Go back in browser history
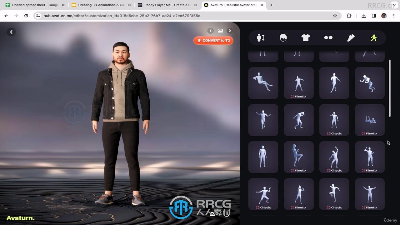 (x=6, y=16)
